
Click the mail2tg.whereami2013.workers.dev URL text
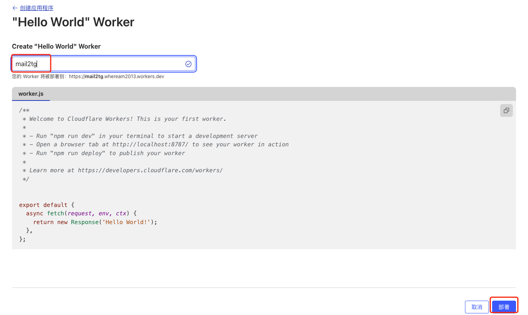tap(116, 76)
